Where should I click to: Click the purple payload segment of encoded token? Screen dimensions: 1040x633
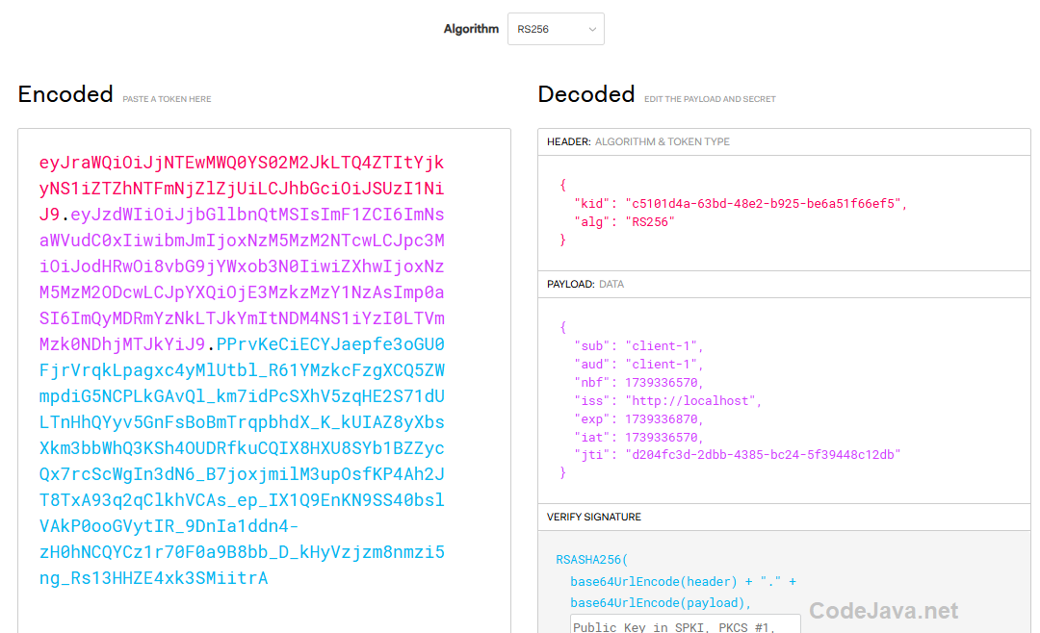click(x=242, y=279)
